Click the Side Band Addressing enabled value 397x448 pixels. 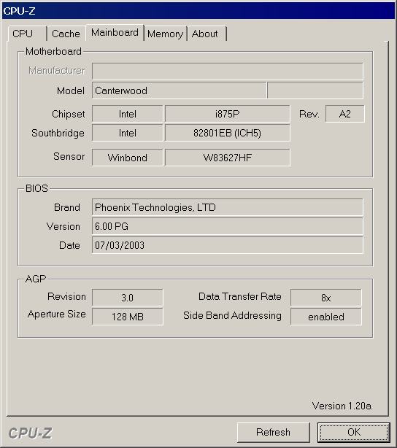pyautogui.click(x=326, y=317)
